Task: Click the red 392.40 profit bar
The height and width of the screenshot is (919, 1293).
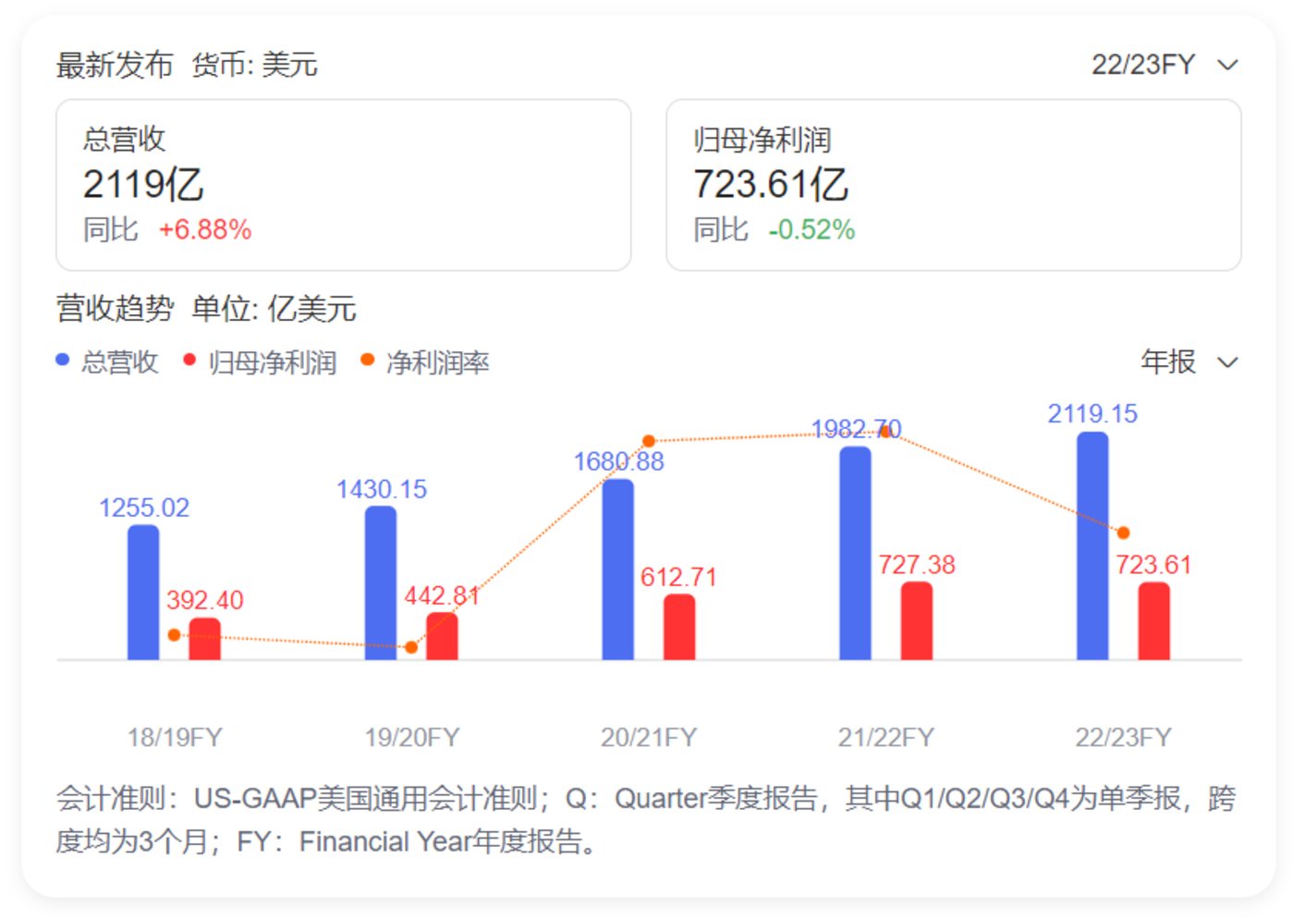Action: point(205,638)
